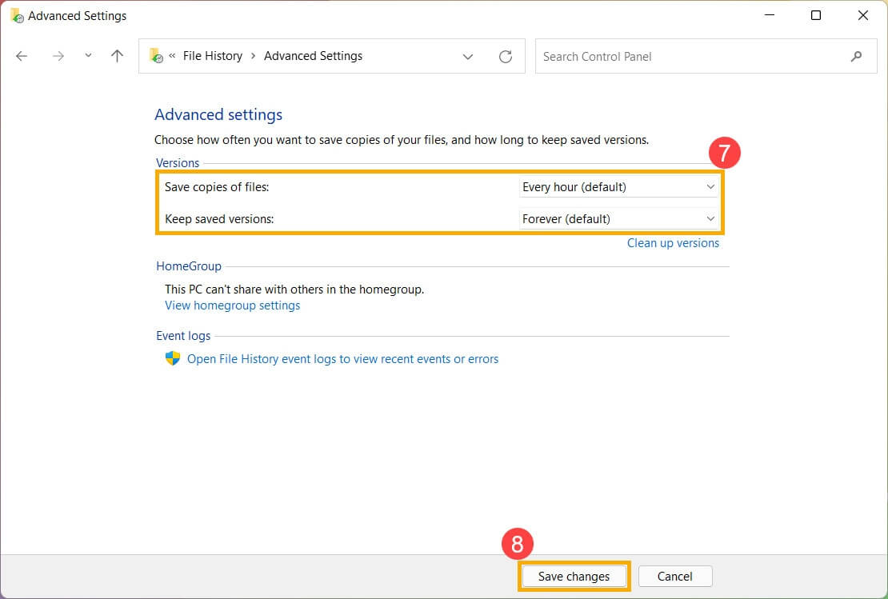Go up one level with Up arrow

[118, 56]
